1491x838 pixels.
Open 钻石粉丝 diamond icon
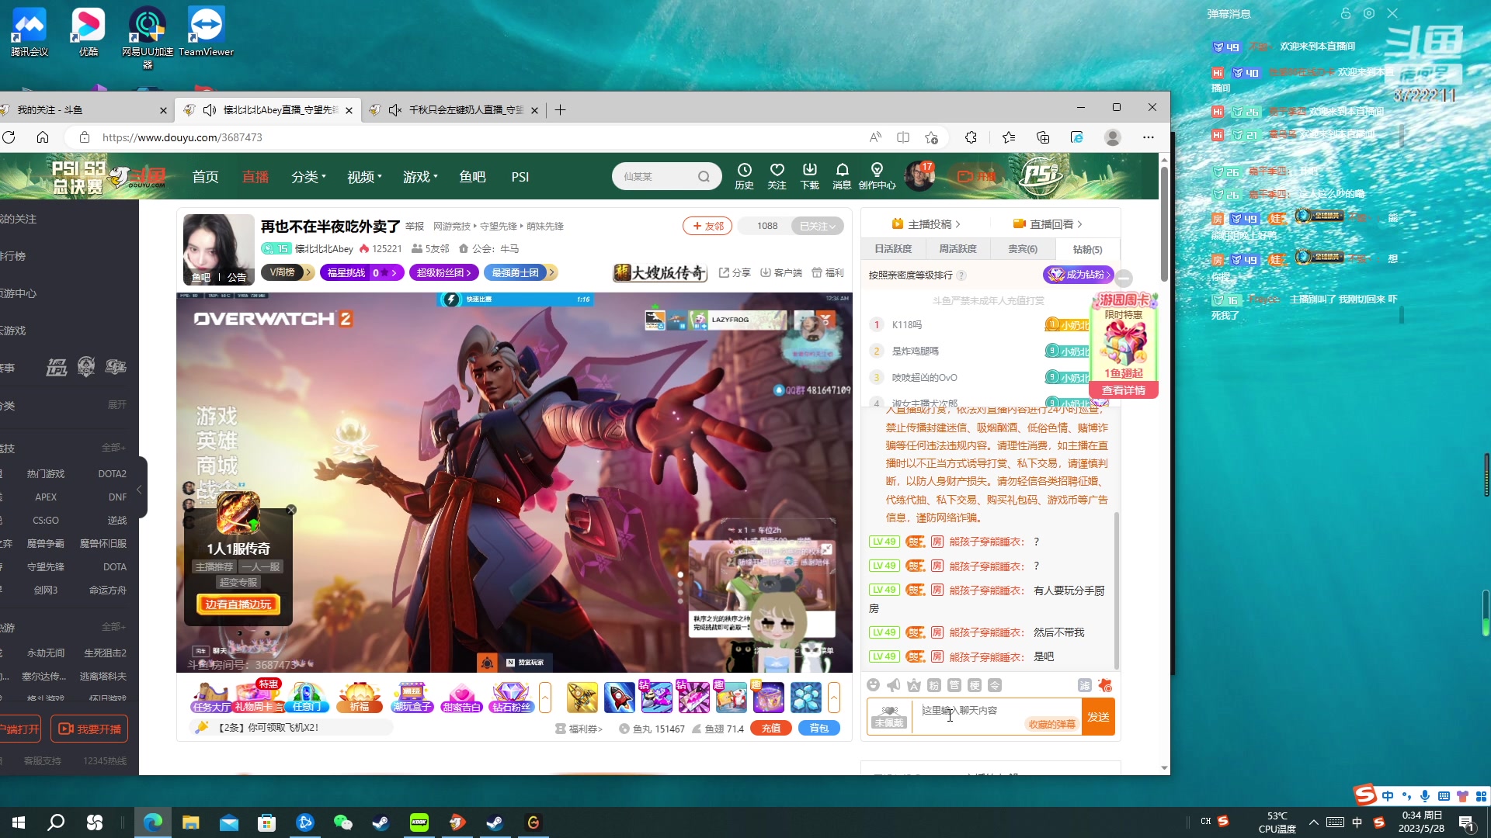point(511,698)
